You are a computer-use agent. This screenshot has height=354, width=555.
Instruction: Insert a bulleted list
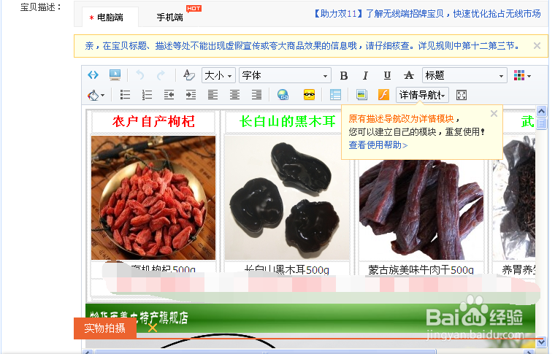125,95
